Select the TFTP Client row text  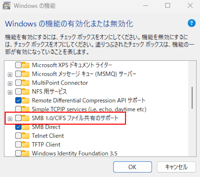[46, 144]
